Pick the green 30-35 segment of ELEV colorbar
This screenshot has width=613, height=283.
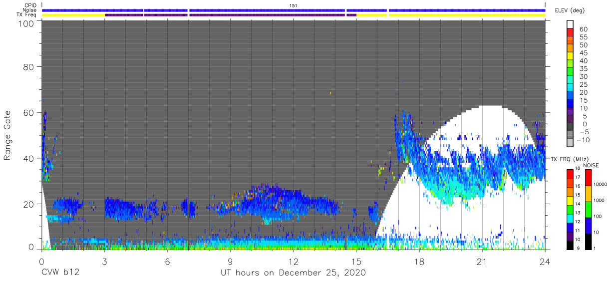[571, 72]
